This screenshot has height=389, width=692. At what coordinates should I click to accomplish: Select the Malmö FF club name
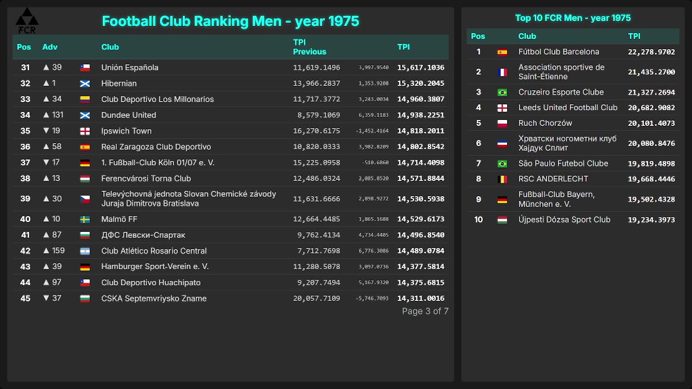[119, 219]
